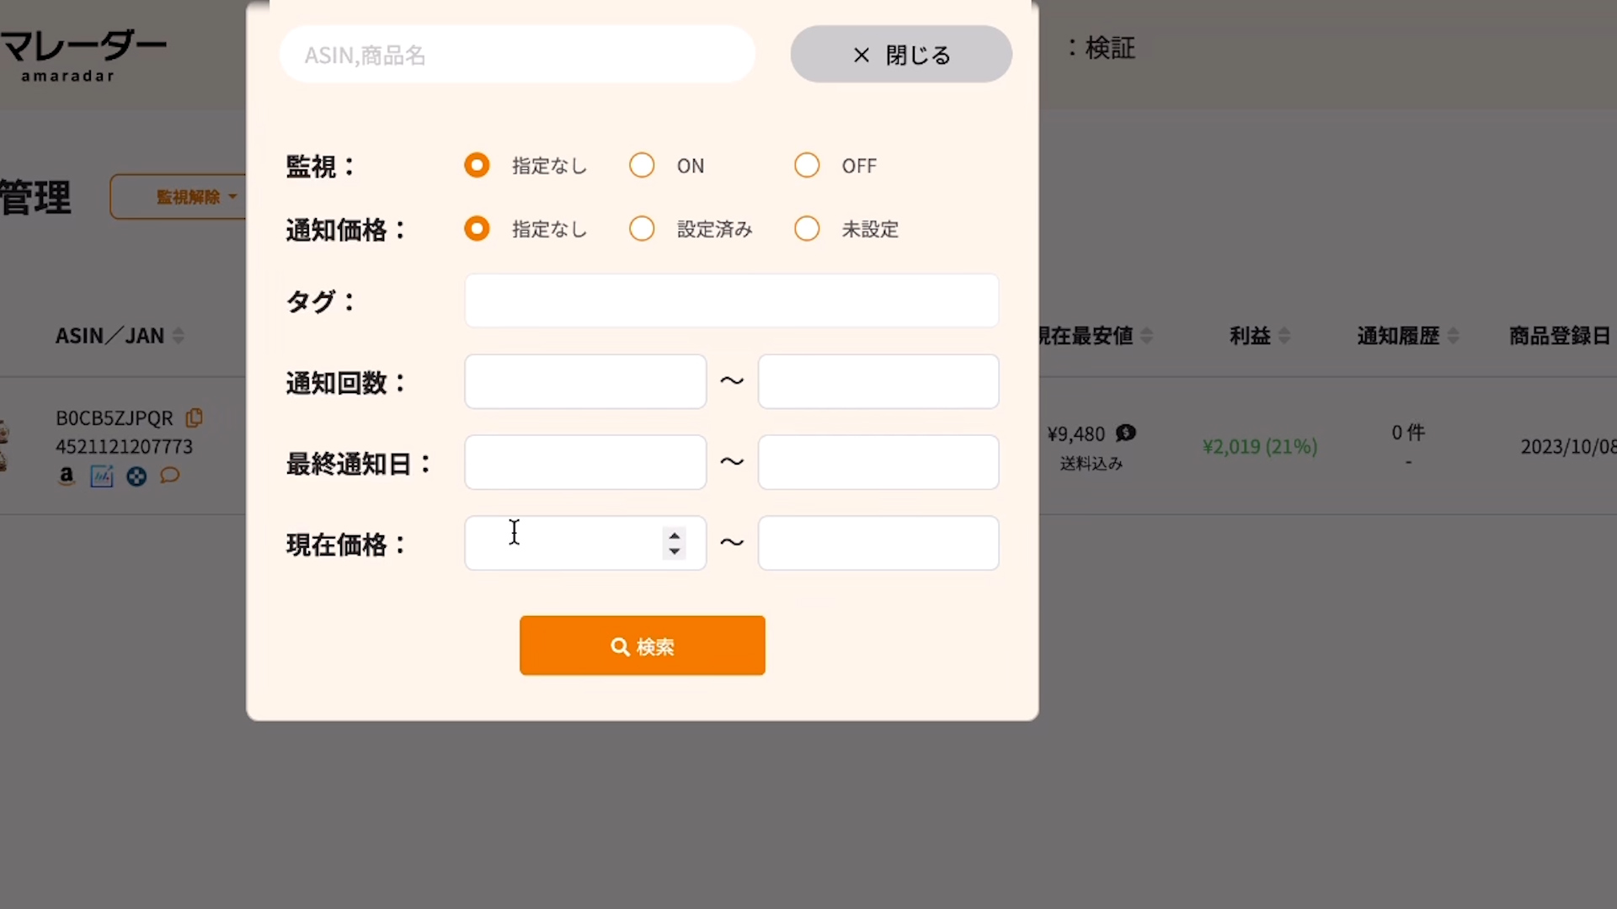
Task: Increment the 現在価格 minimum value stepper
Action: [x=674, y=535]
